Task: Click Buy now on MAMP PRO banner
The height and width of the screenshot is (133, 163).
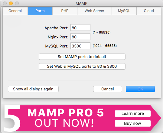Action: (x=133, y=123)
